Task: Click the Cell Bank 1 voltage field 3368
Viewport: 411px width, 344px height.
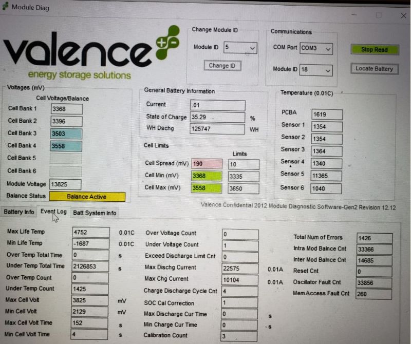Action: coord(67,109)
